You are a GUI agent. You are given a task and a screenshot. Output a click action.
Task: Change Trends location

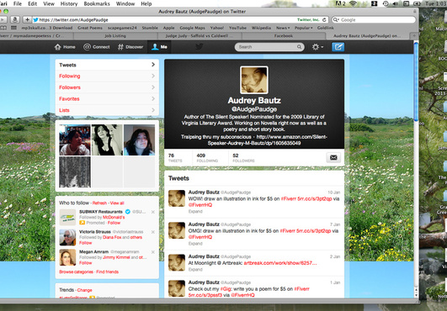point(85,290)
